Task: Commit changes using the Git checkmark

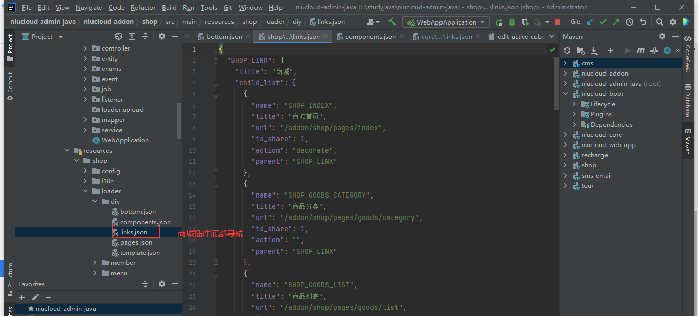Action: click(x=603, y=22)
